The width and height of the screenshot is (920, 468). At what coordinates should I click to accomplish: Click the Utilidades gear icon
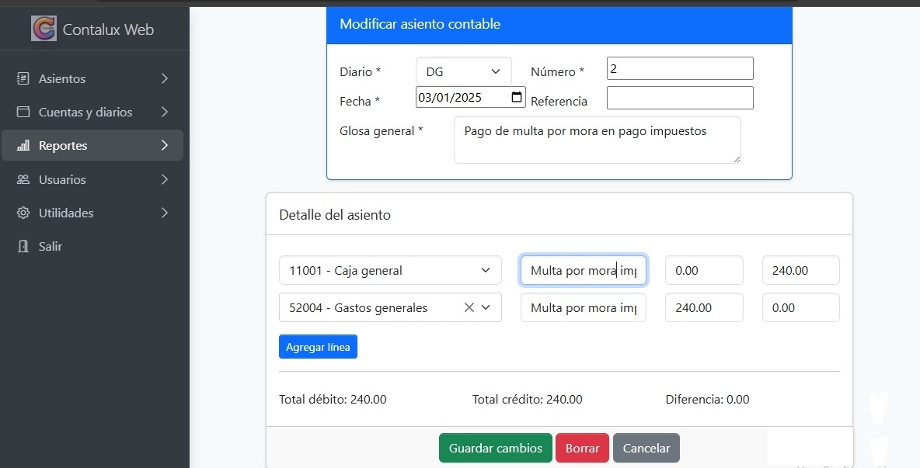click(x=23, y=213)
